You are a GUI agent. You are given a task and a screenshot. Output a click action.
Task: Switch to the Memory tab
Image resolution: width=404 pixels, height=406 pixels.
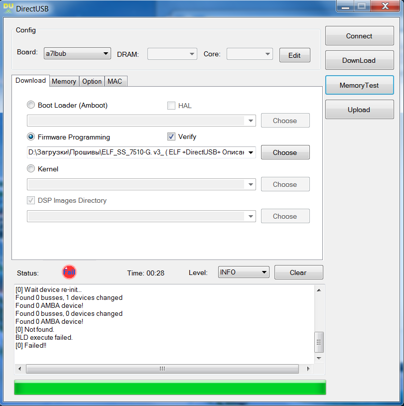pyautogui.click(x=64, y=81)
